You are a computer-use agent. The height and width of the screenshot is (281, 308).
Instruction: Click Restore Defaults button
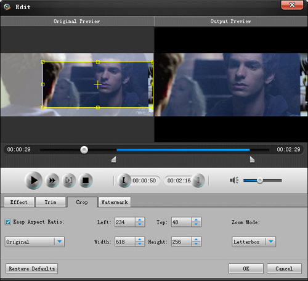point(31,269)
